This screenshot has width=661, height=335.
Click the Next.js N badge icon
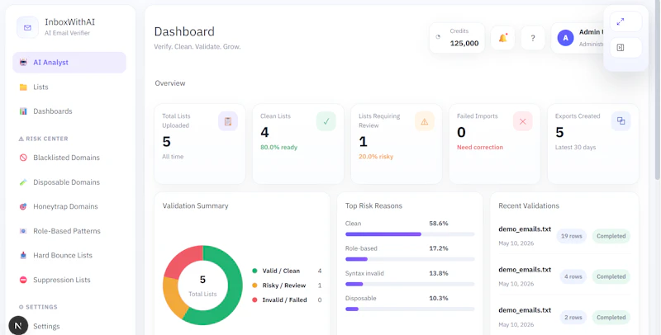point(18,326)
